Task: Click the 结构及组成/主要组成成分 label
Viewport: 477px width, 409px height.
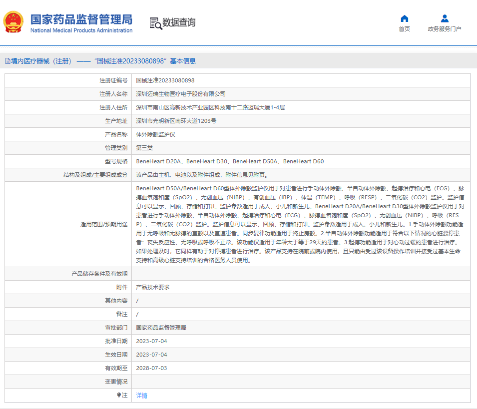Action: click(x=95, y=175)
